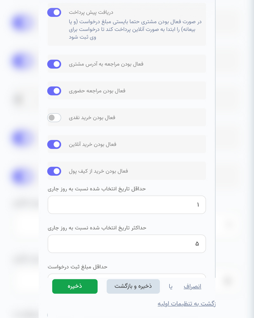Click the green «ذخیره» save button
Viewport: 254px width, 318px height.
75,286
